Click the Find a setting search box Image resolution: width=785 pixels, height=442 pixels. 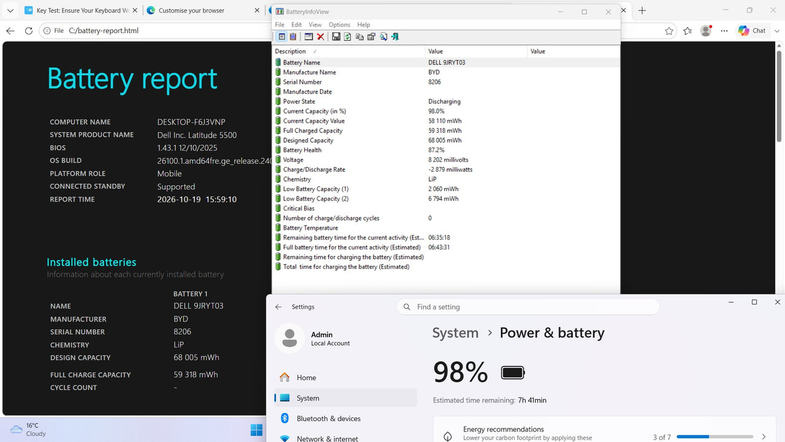528,307
